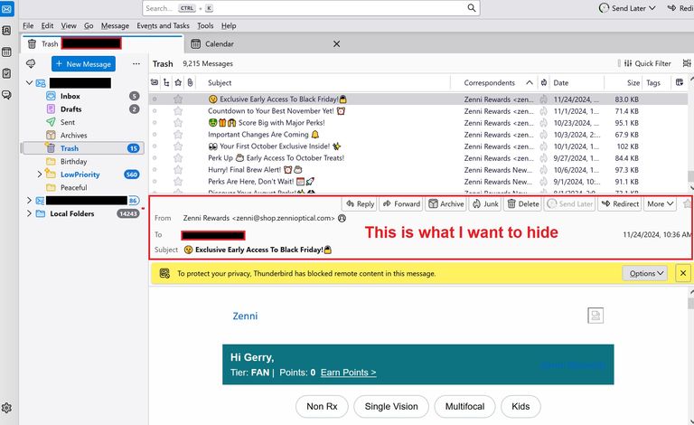Star the Countdown to Your Best November message

tap(178, 111)
